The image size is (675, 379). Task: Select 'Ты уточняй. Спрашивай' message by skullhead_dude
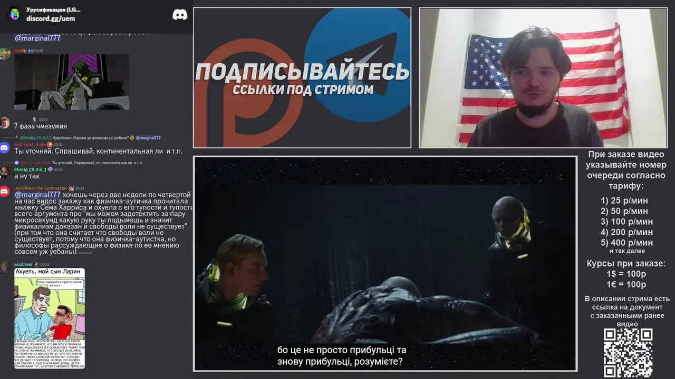pyautogui.click(x=98, y=151)
